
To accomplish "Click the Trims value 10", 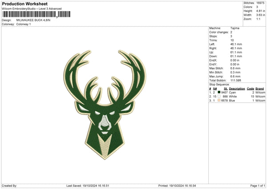I will pyautogui.click(x=232, y=40).
